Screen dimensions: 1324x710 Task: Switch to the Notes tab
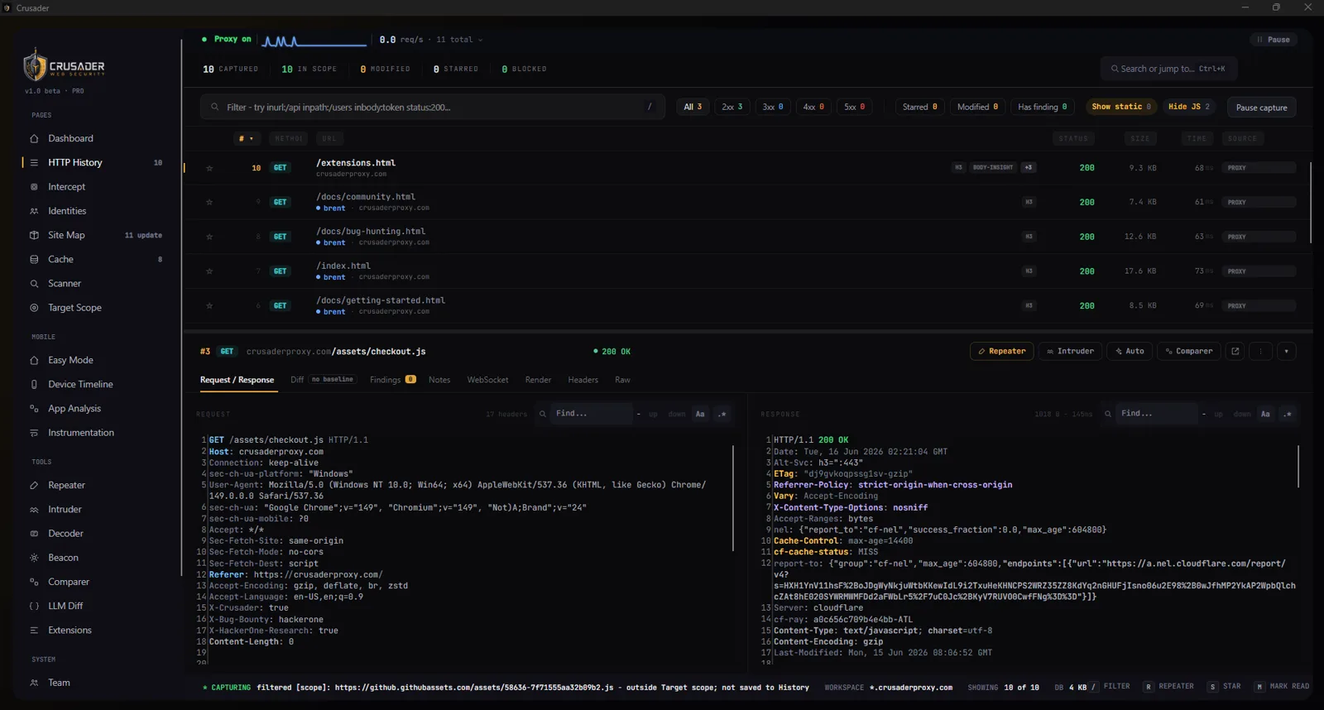[x=439, y=380]
